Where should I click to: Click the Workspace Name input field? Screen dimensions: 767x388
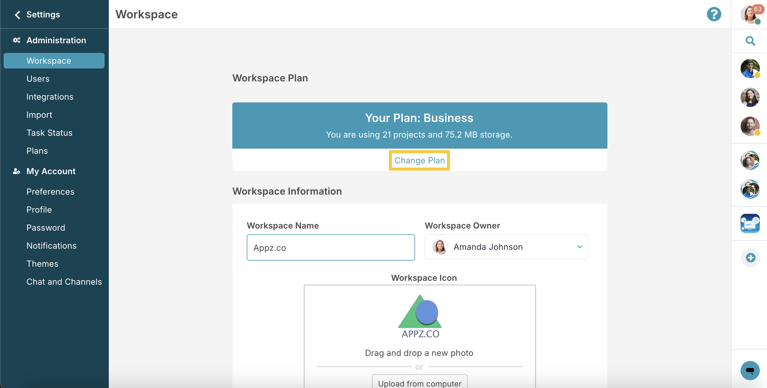click(331, 247)
